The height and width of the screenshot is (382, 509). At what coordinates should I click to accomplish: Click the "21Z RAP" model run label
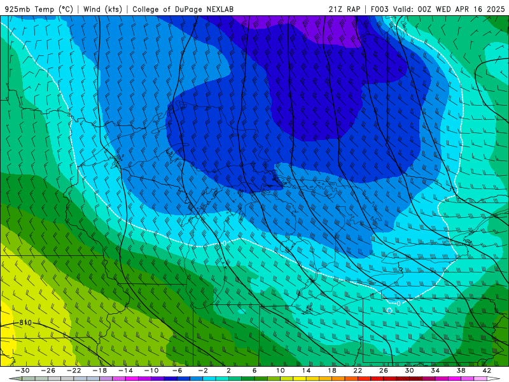tap(344, 9)
